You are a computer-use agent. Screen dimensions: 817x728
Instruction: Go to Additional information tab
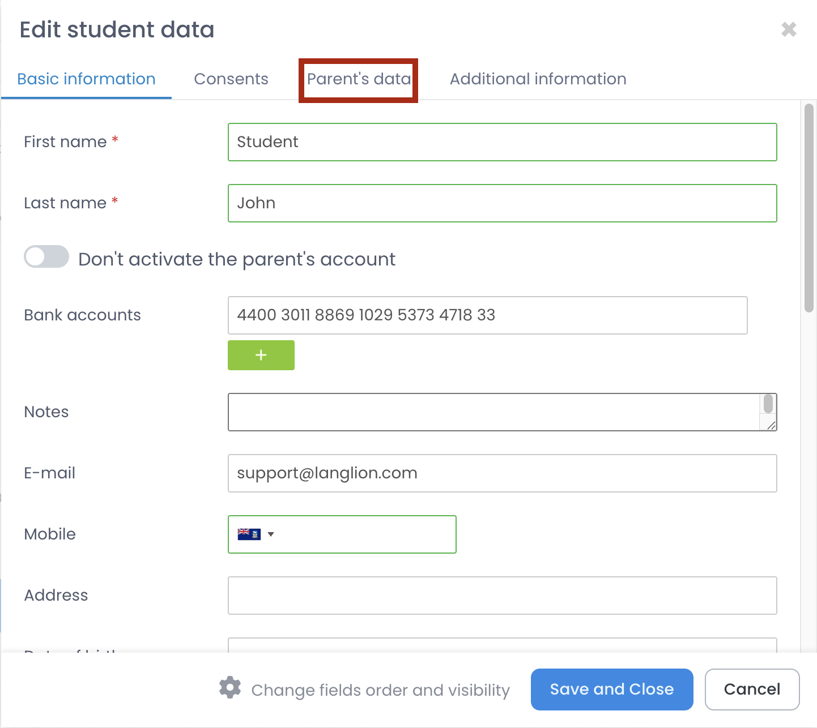click(x=538, y=79)
